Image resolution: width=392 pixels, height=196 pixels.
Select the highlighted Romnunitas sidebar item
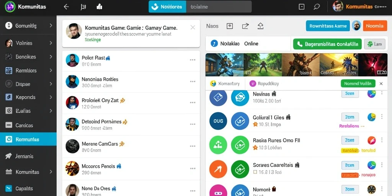[x=28, y=139]
